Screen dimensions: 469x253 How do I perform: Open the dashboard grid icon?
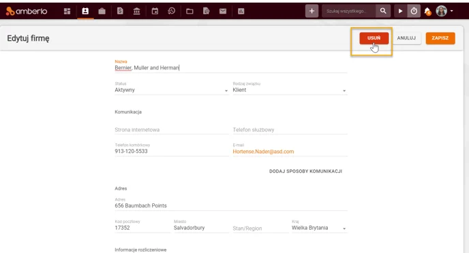click(67, 11)
